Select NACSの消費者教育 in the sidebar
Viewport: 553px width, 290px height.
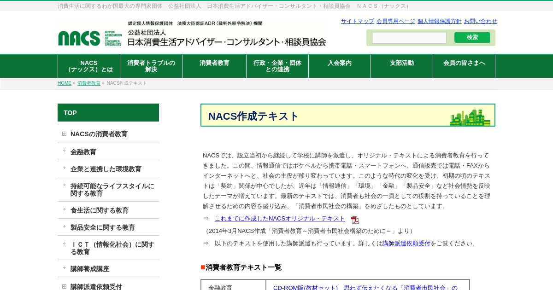coord(99,134)
